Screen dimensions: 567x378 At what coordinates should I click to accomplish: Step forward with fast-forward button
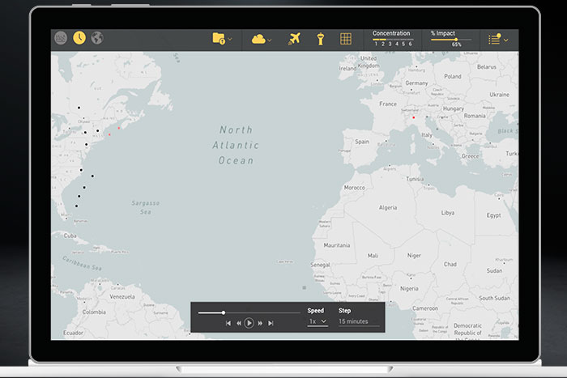click(x=260, y=323)
